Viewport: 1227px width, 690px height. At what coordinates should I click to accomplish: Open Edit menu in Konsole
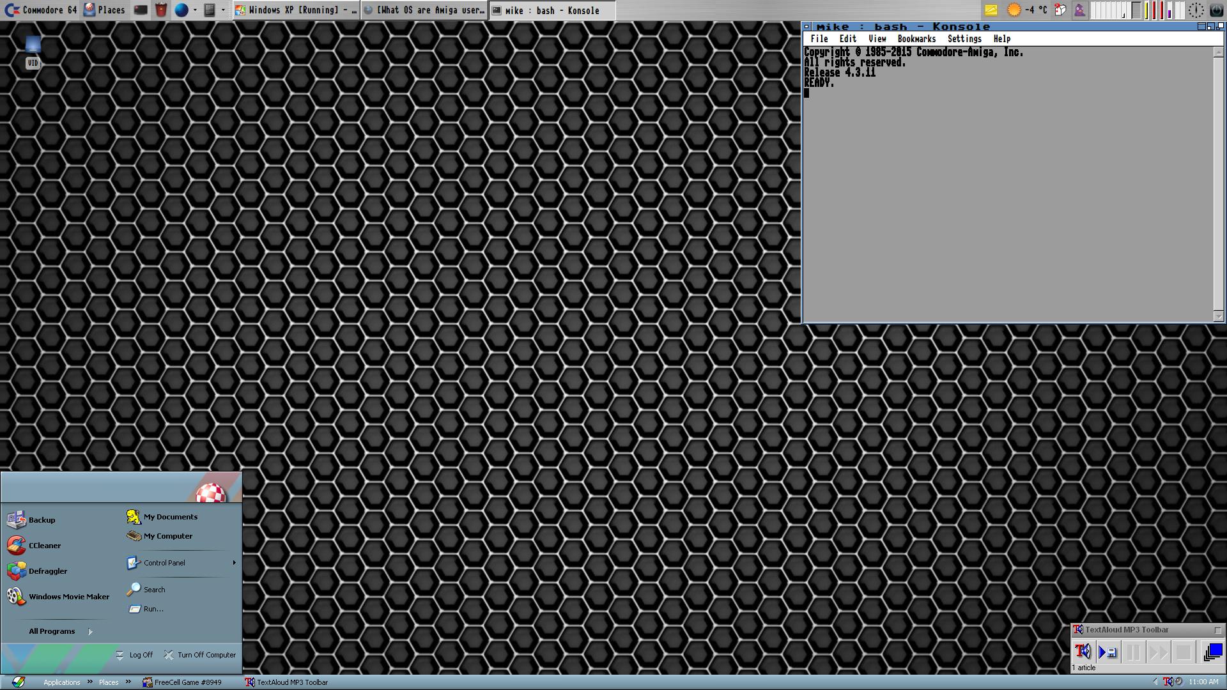pos(848,39)
